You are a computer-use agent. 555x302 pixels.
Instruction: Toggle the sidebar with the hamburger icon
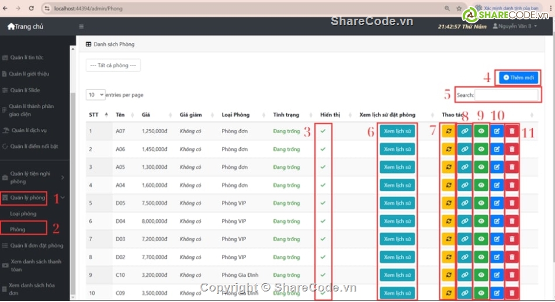point(81,26)
